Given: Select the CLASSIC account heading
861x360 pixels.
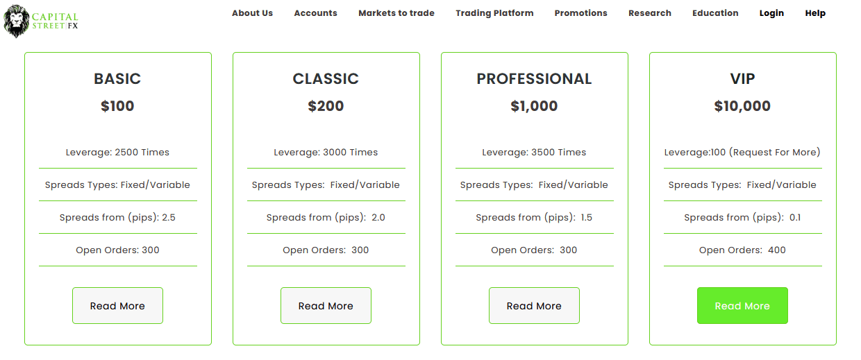Looking at the screenshot, I should (x=326, y=79).
